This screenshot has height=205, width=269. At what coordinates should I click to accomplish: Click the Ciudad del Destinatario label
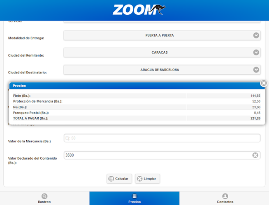(x=28, y=73)
